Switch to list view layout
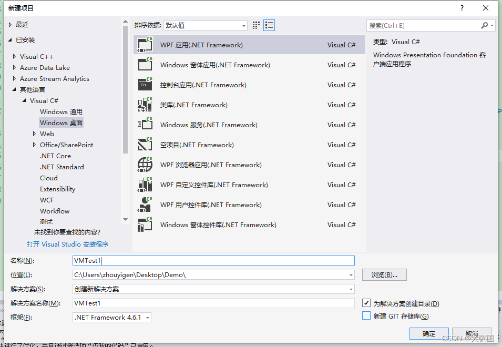The height and width of the screenshot is (347, 502). coord(269,25)
